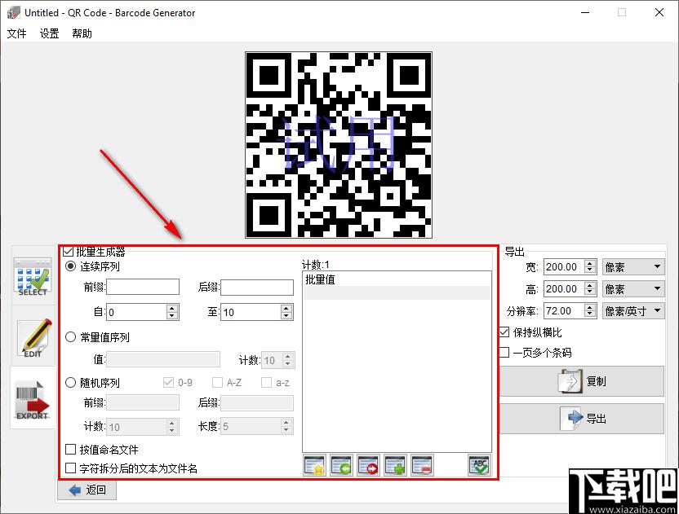Screen dimensions: 679x514
Task: Click the 随机序列 前缀 input field
Action: click(x=143, y=402)
